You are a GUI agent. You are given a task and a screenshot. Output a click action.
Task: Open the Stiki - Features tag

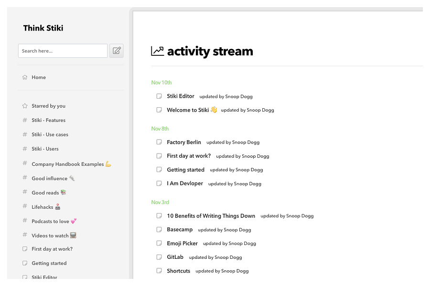click(49, 120)
